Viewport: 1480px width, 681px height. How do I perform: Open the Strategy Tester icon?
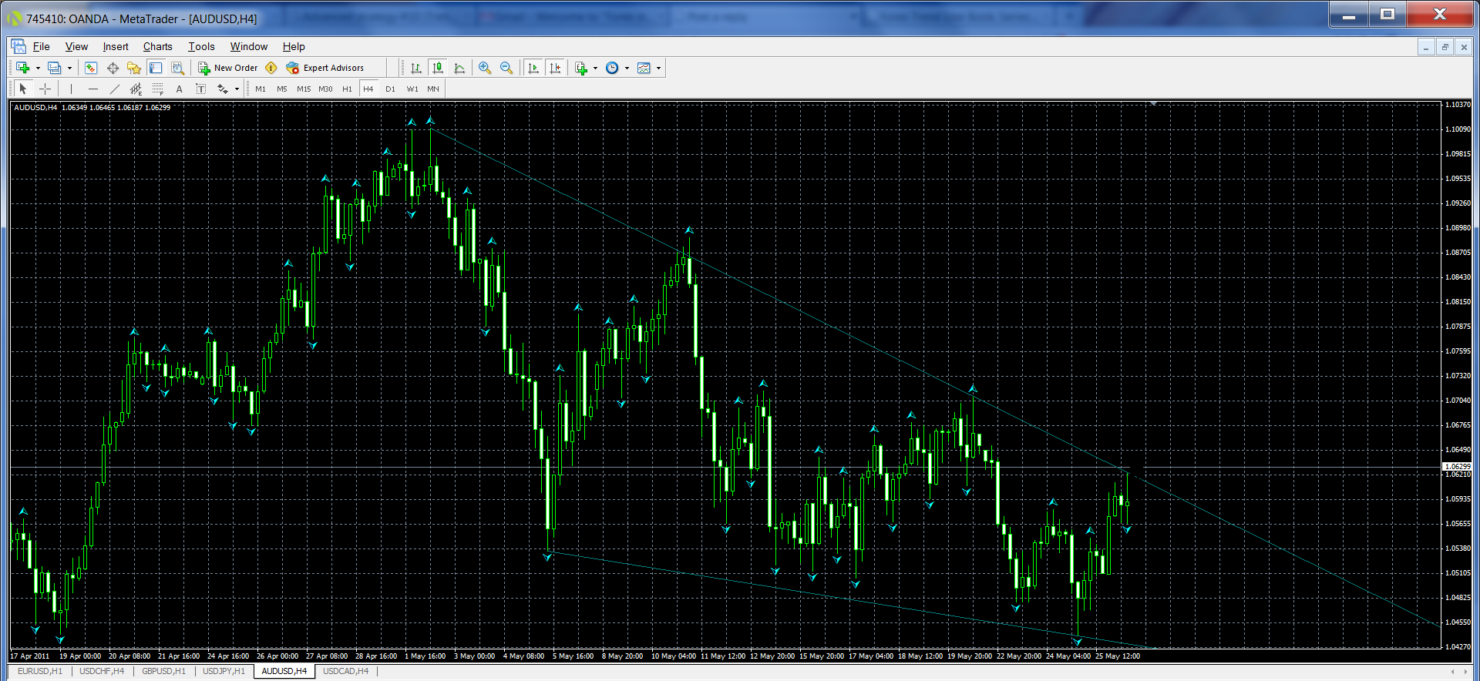click(x=177, y=68)
